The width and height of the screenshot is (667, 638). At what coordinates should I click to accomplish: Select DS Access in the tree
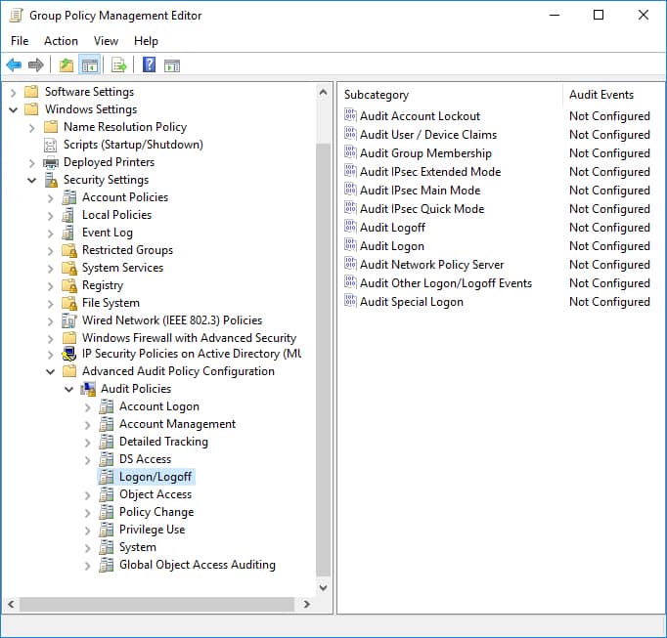145,459
